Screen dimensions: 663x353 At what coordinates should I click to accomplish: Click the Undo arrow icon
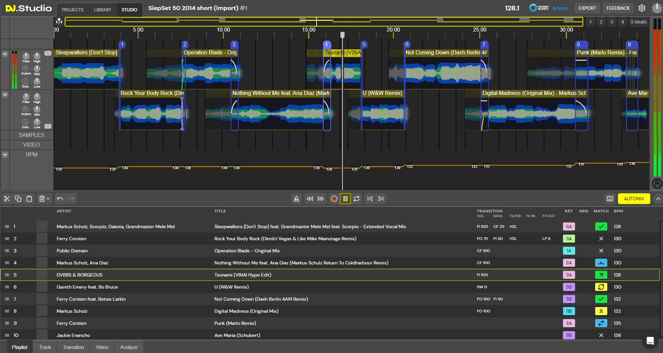pos(60,198)
